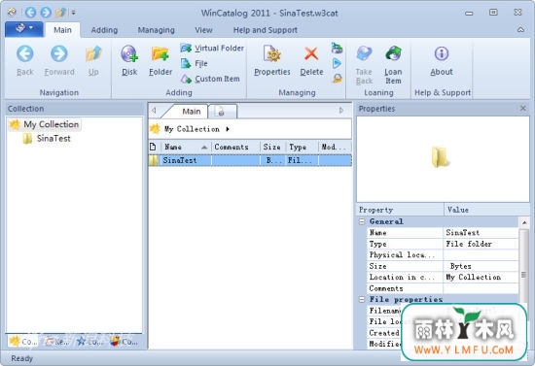This screenshot has width=535, height=366.
Task: Open the colorful blocks bottom panel tab
Action: [x=125, y=341]
